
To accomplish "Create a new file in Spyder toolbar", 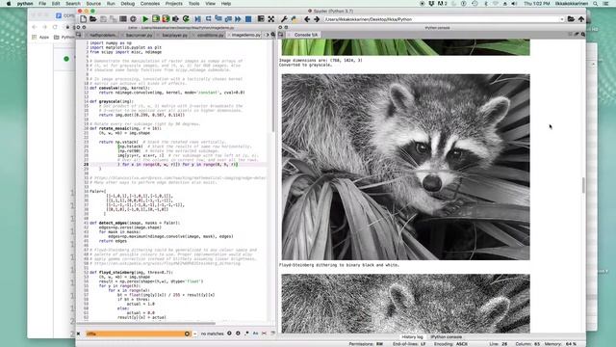I will (x=84, y=19).
